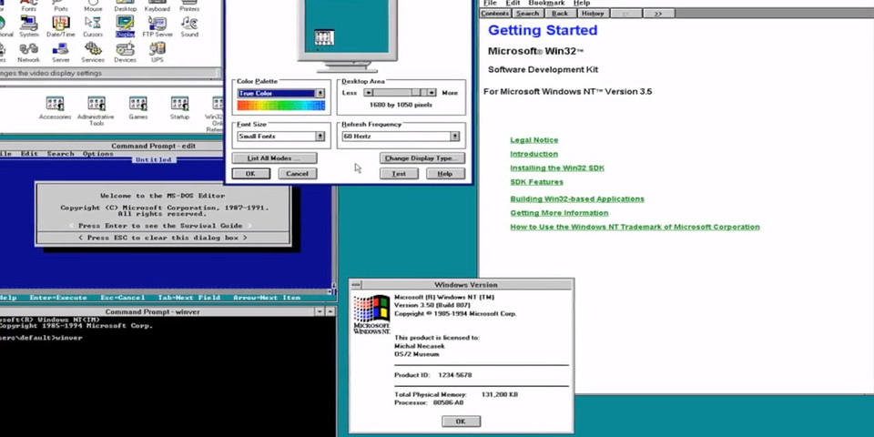The image size is (874, 437).
Task: Open the UPS control panel icon
Action: pyautogui.click(x=158, y=53)
